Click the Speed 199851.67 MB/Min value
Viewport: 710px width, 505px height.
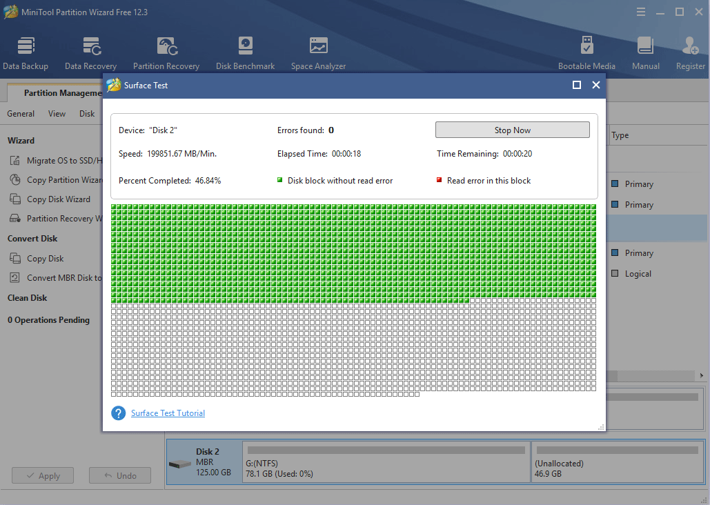[181, 154]
